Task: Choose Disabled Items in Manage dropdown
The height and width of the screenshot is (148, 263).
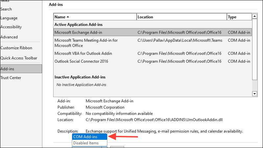Action: 90,143
